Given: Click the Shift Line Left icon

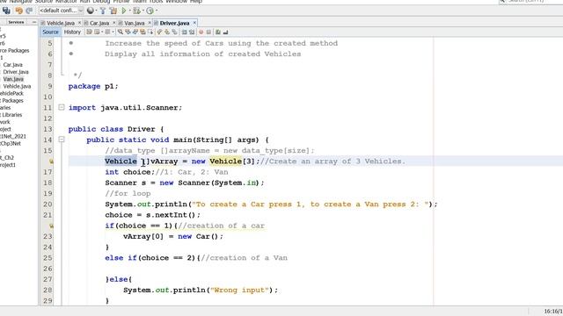Looking at the screenshot, I should (184, 32).
